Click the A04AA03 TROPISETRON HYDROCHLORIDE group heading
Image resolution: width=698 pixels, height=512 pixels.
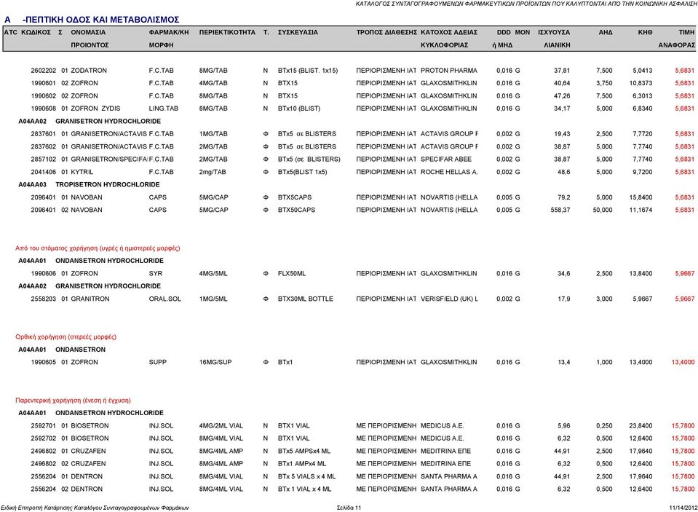[x=89, y=184]
